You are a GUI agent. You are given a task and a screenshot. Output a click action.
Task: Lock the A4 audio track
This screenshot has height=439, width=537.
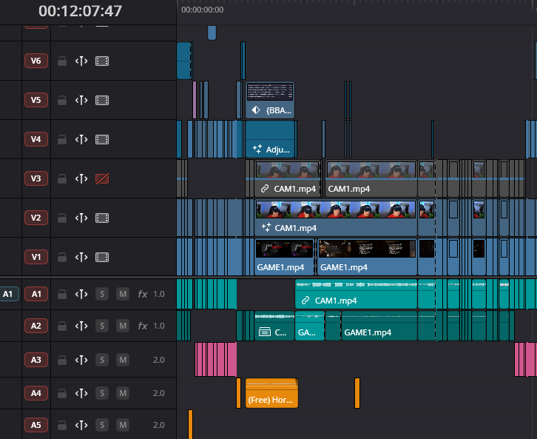62,393
